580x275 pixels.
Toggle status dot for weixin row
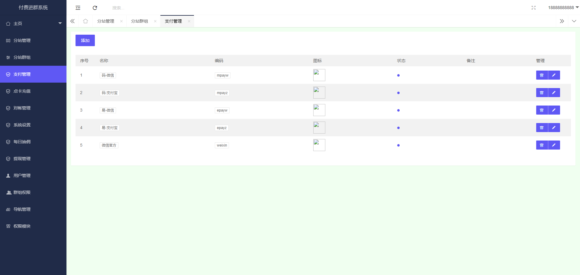coord(398,145)
